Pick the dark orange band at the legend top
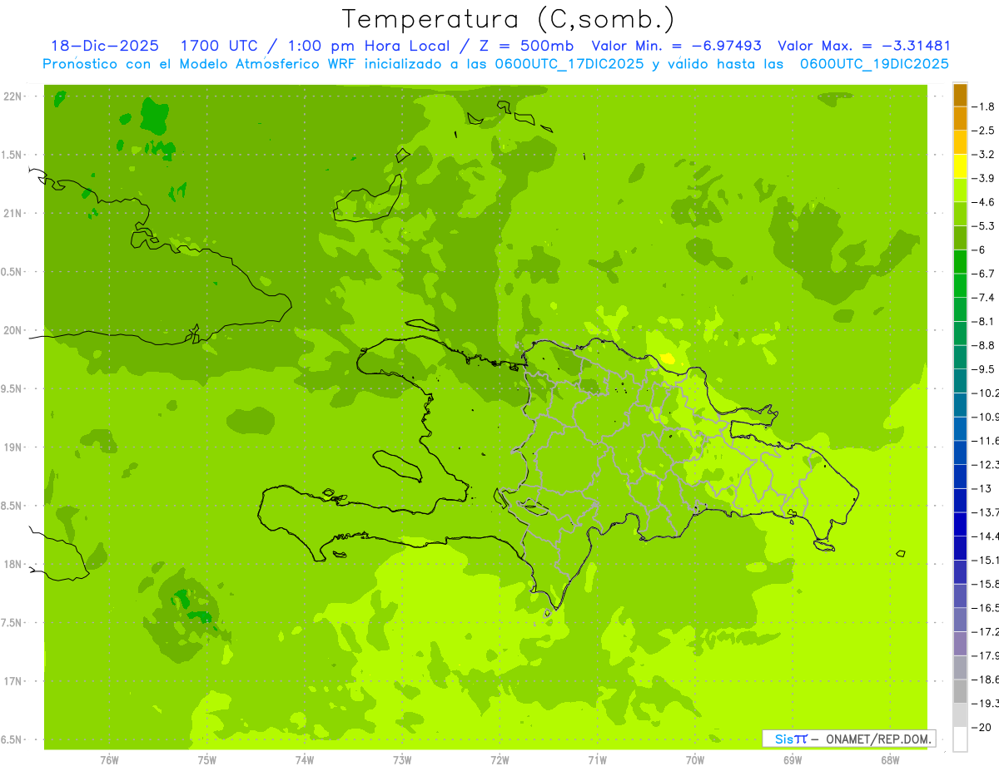This screenshot has height=771, width=999. tap(960, 95)
